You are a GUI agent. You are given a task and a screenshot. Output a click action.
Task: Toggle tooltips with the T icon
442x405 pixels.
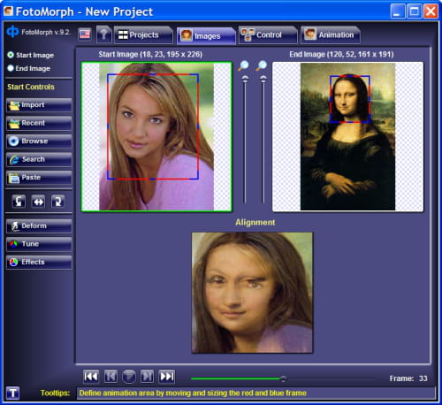coord(13,393)
